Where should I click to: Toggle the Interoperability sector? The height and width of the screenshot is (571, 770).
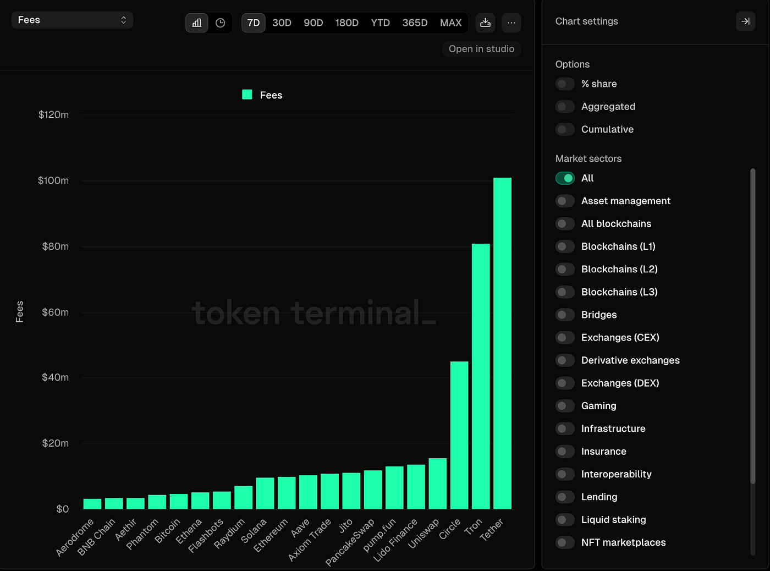pyautogui.click(x=565, y=474)
